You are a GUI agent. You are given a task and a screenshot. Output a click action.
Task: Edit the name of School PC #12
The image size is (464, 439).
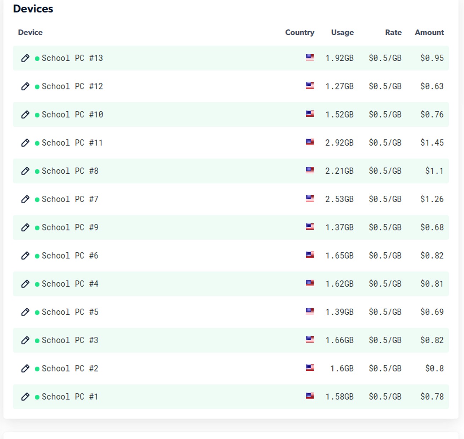tap(25, 86)
